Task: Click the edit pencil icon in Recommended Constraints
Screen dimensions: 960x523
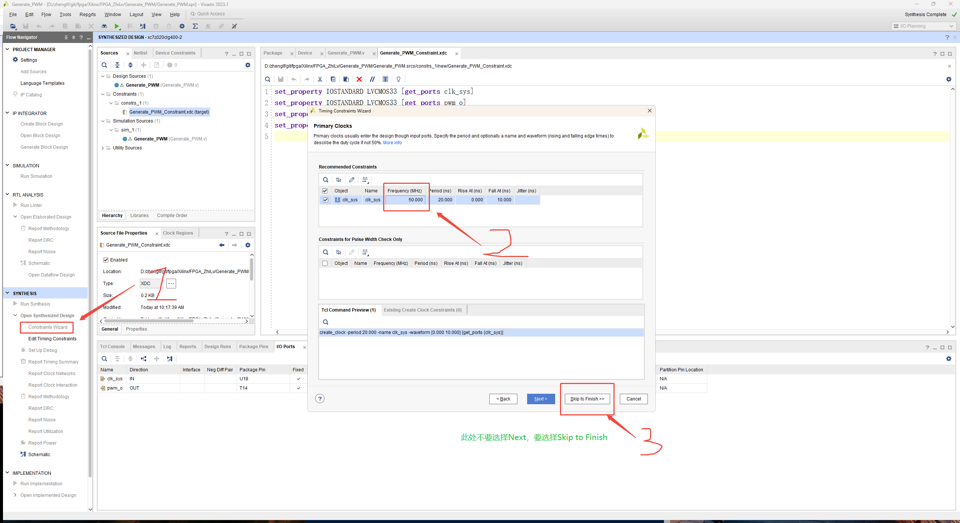Action: (x=351, y=180)
